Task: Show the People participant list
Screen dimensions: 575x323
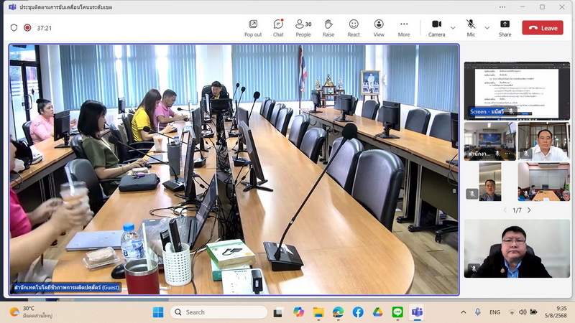Action: [x=303, y=28]
